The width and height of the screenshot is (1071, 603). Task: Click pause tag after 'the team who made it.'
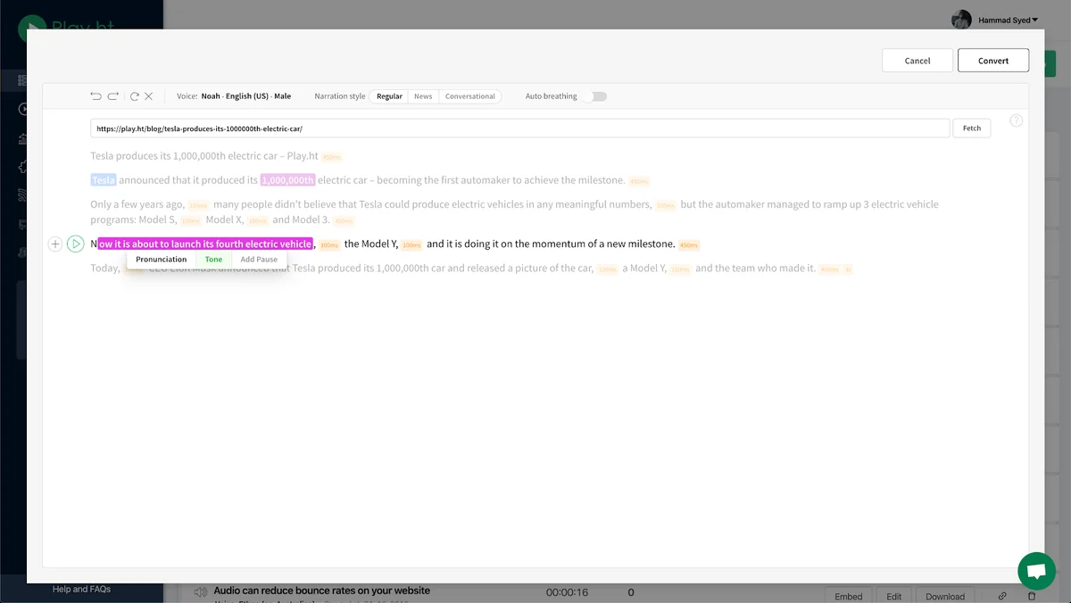click(x=830, y=268)
